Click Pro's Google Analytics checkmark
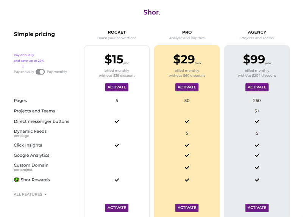Viewport: 303px width, 217px height. pyautogui.click(x=187, y=156)
